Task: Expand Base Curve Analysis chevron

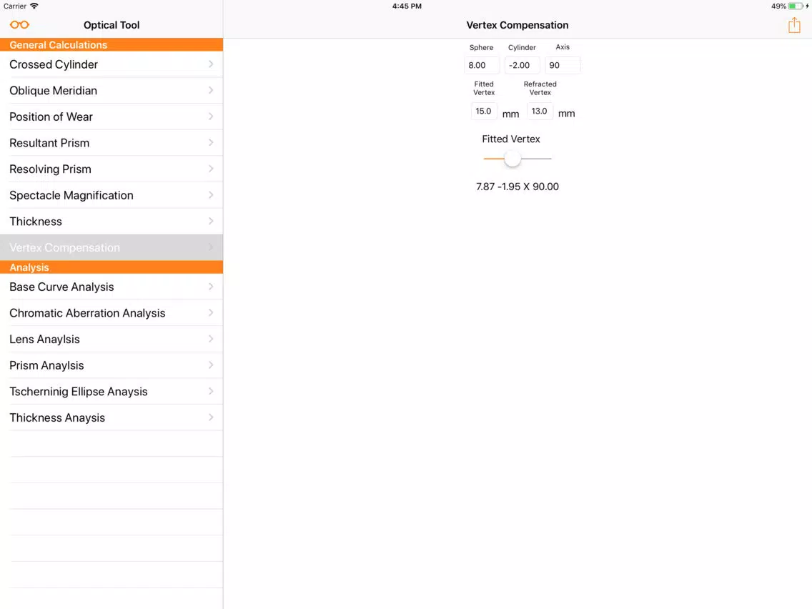Action: point(211,287)
